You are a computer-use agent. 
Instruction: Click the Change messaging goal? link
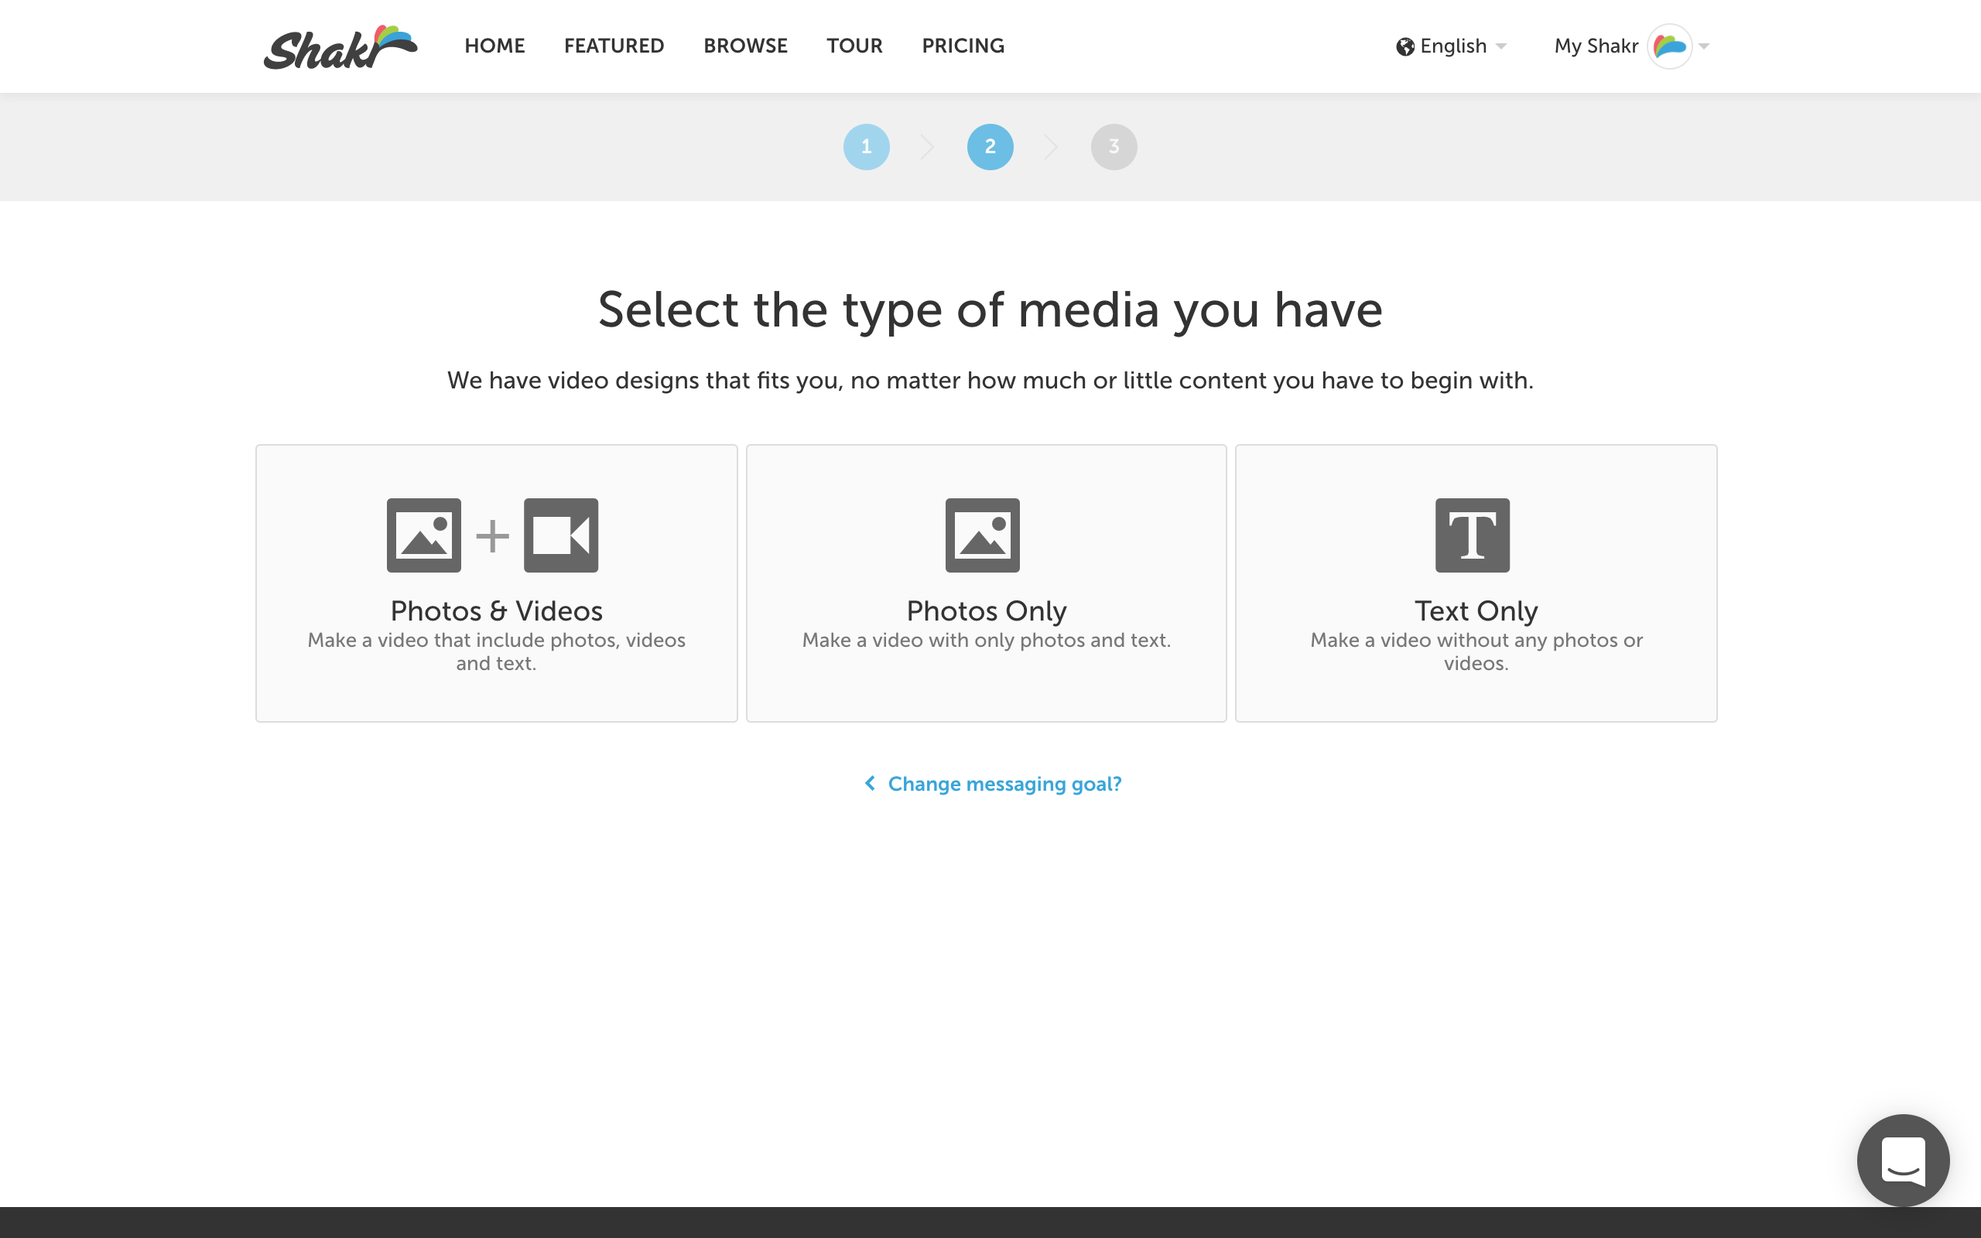coord(1004,784)
